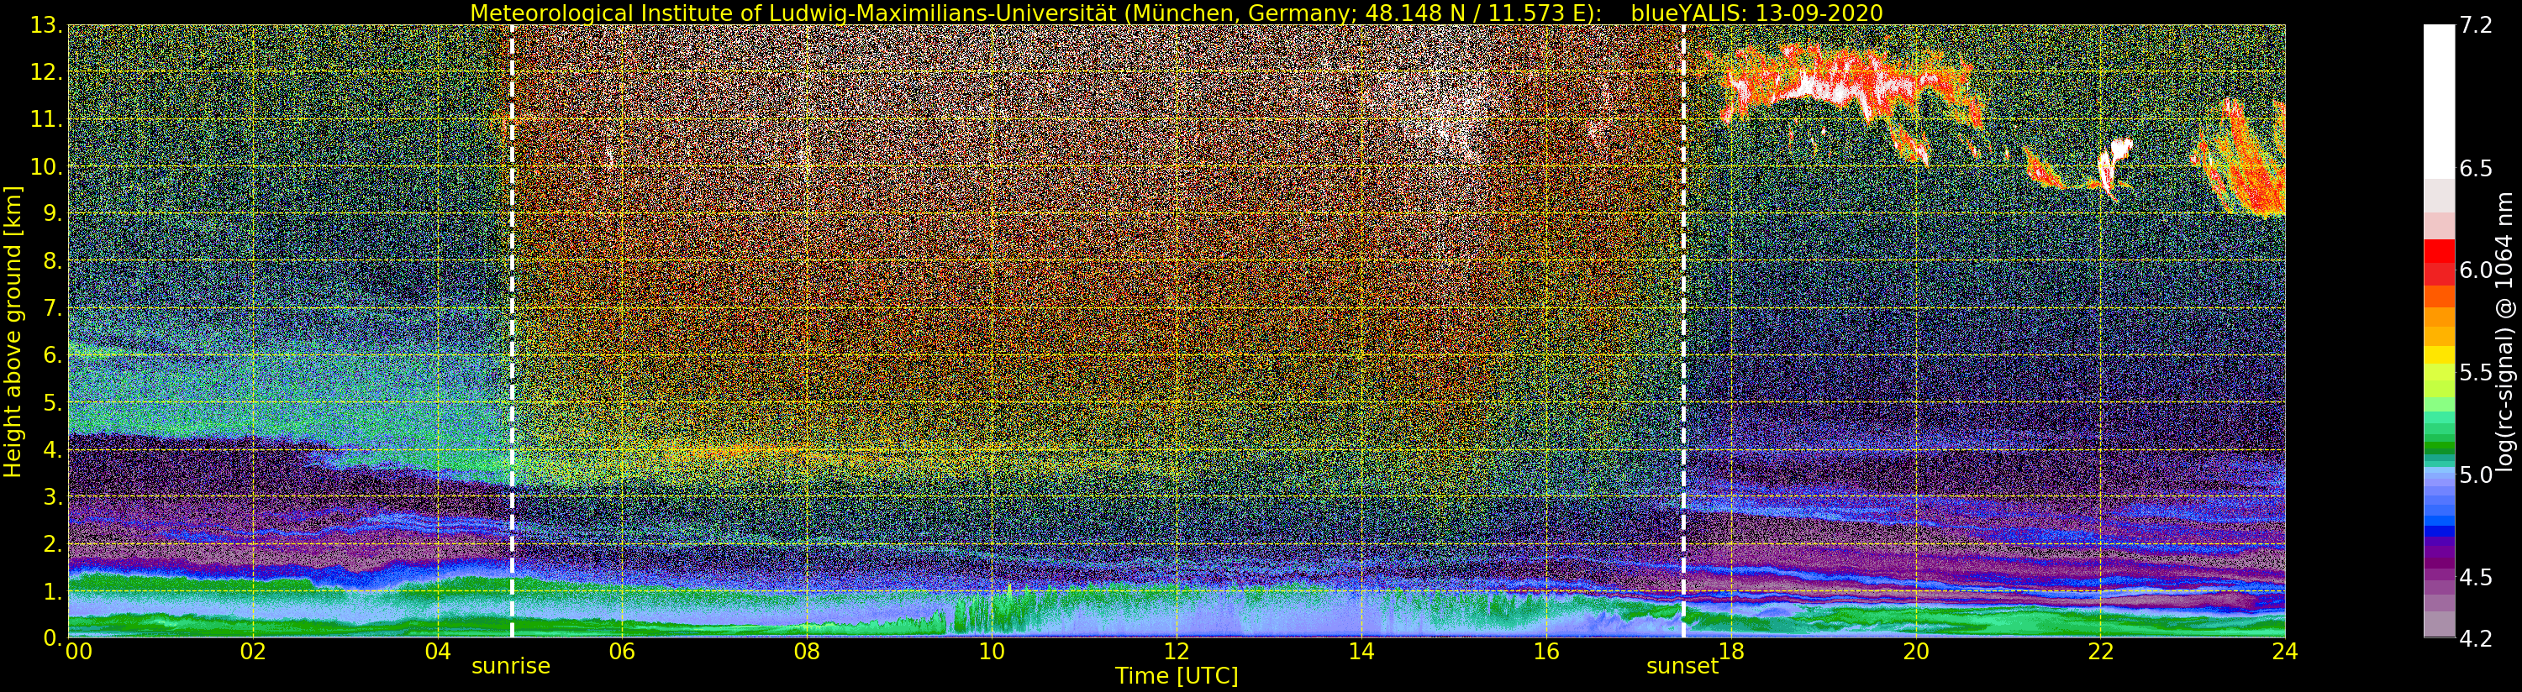Click the '10.' tick on the height axis

(47, 167)
